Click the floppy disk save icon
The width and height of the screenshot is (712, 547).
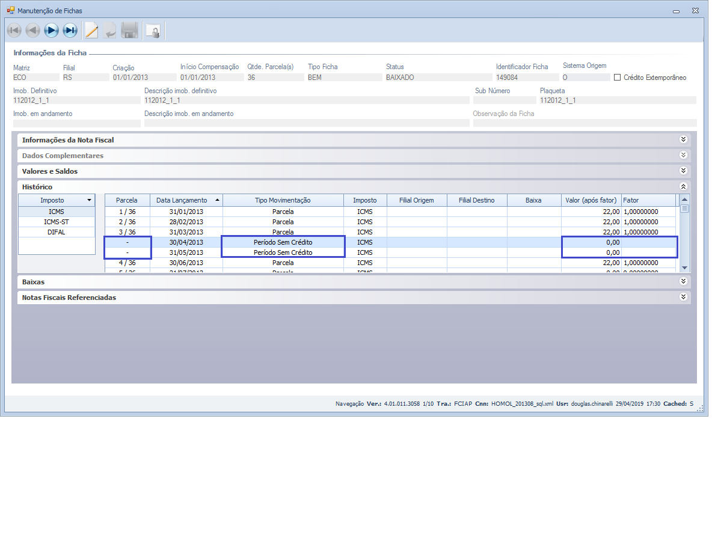[130, 30]
